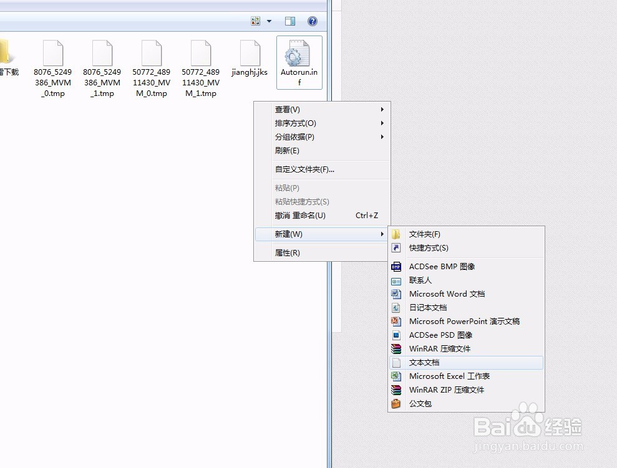The height and width of the screenshot is (468, 617).
Task: Open the help icon in the toolbar
Action: 313,21
